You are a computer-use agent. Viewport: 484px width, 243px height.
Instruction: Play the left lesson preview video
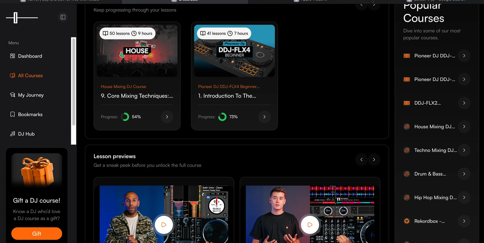(164, 225)
